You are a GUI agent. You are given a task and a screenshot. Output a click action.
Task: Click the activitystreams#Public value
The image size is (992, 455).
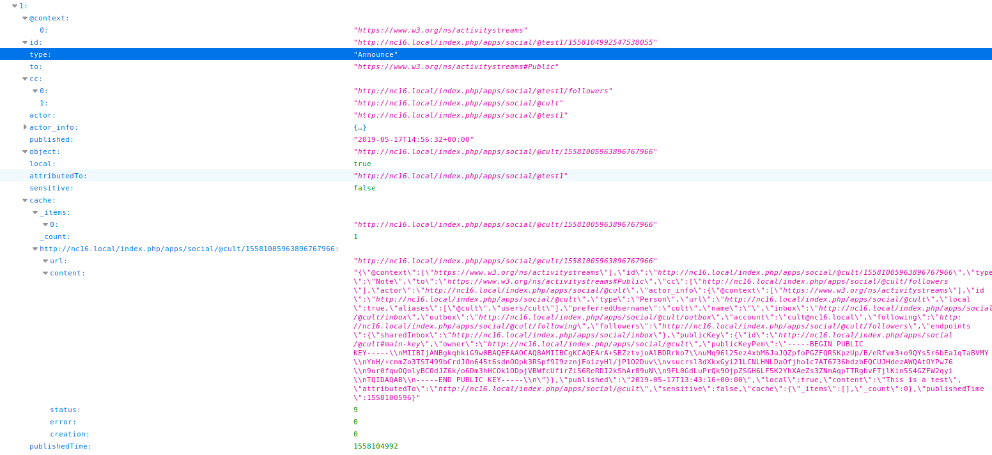[x=456, y=66]
